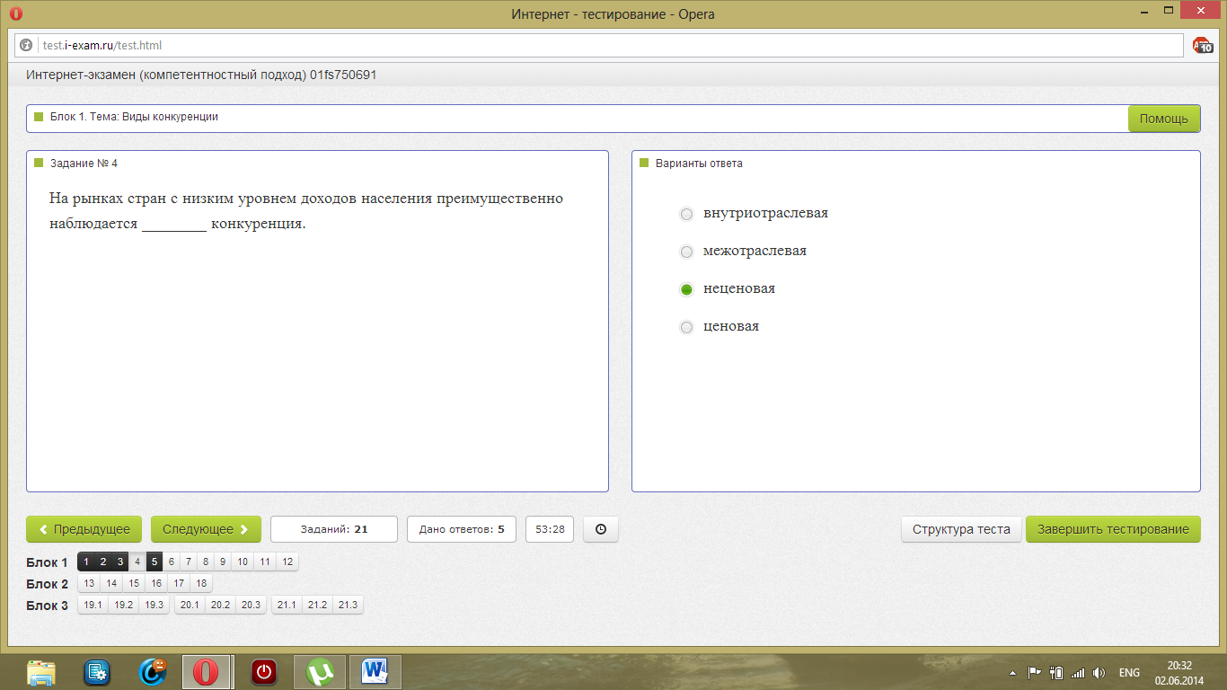Jump to question 7 in Блок 1
This screenshot has width=1227, height=690.
189,562
